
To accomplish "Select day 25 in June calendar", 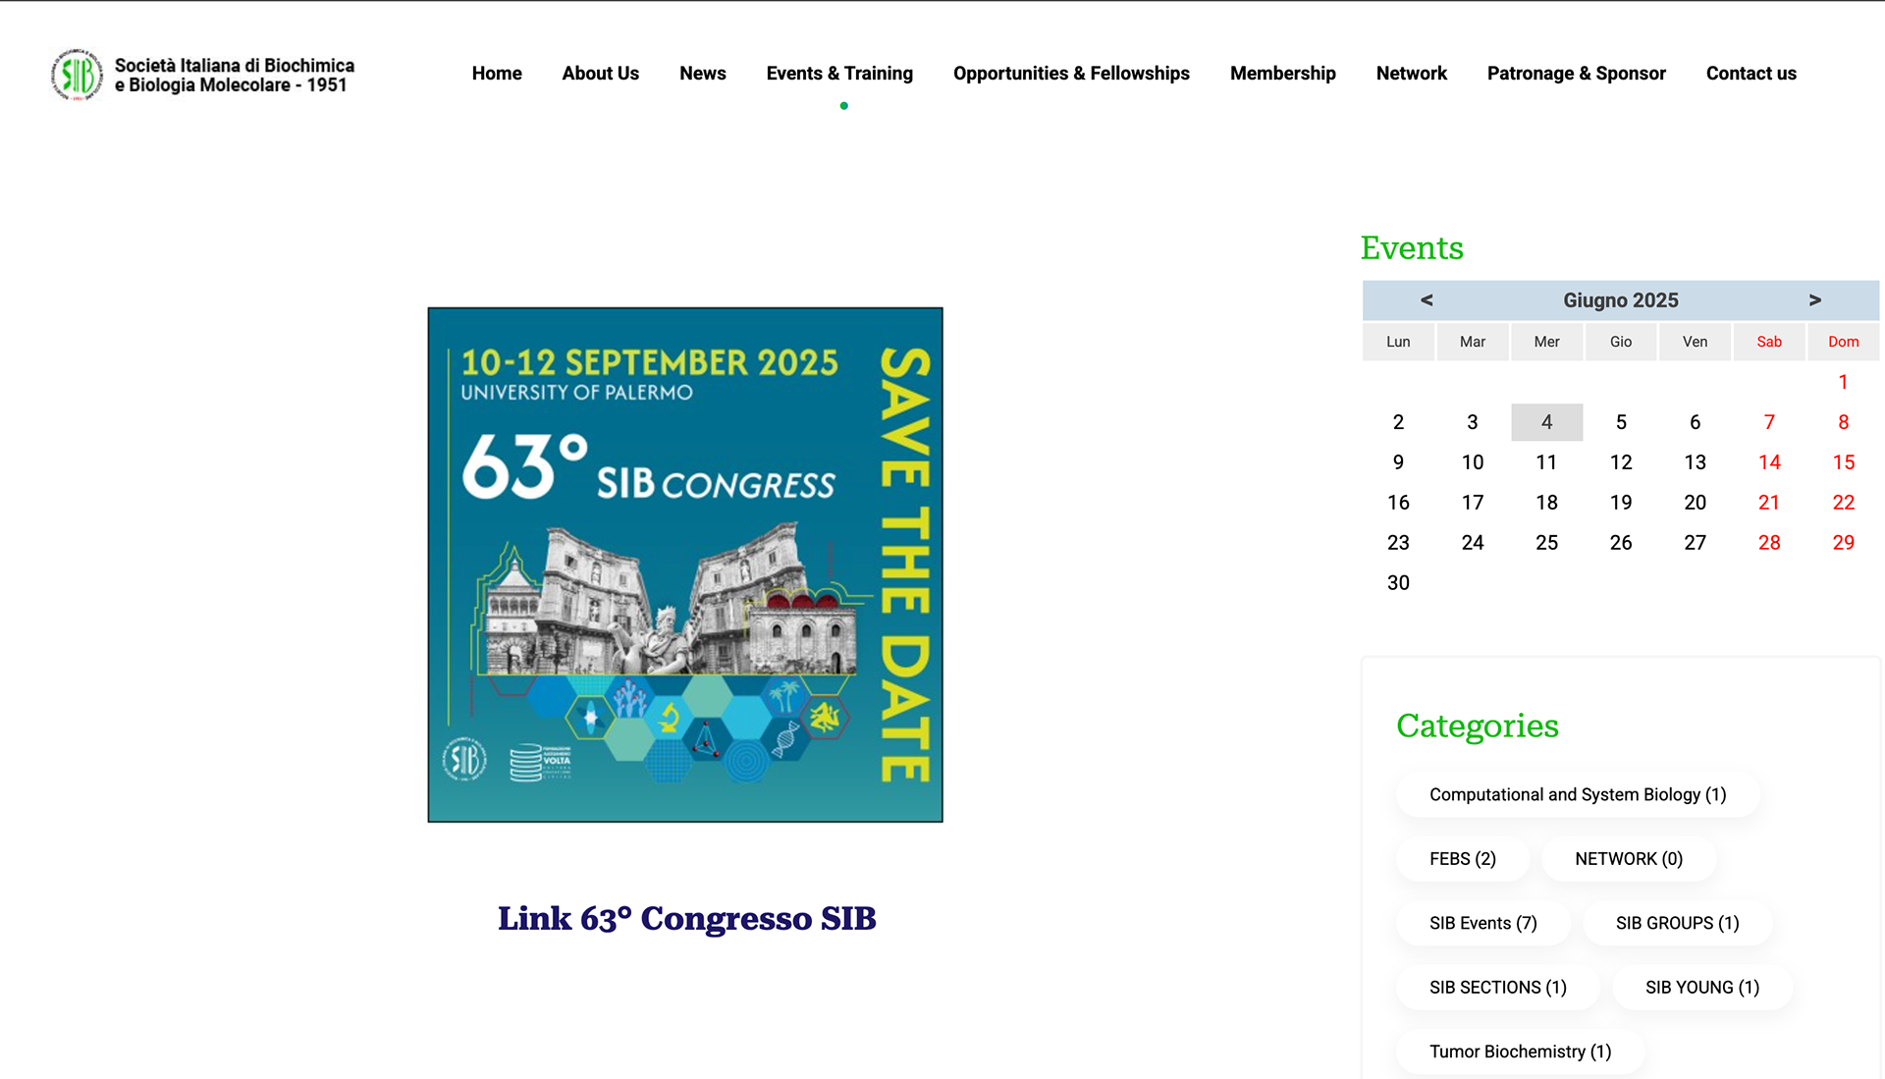I will tap(1547, 543).
